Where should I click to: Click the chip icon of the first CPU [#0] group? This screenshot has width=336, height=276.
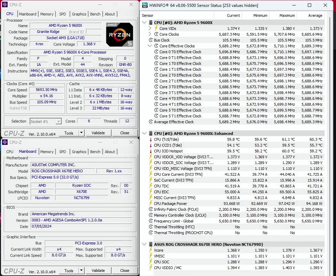point(151,22)
